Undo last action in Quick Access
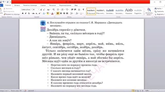The image size is (165, 92). click(3, 2)
